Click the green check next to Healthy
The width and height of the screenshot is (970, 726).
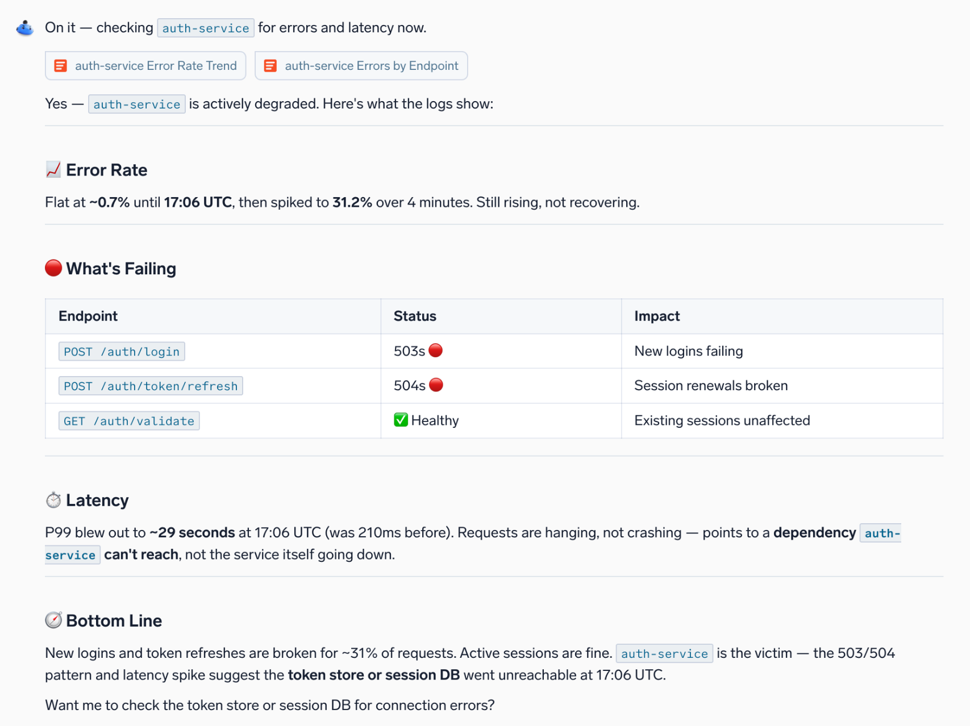401,420
